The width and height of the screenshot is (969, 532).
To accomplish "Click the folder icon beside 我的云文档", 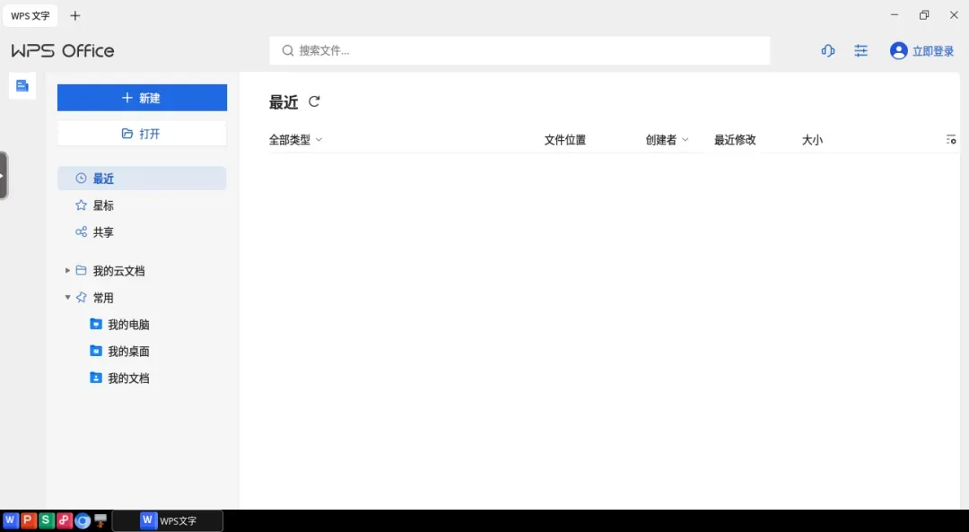I will coord(81,271).
